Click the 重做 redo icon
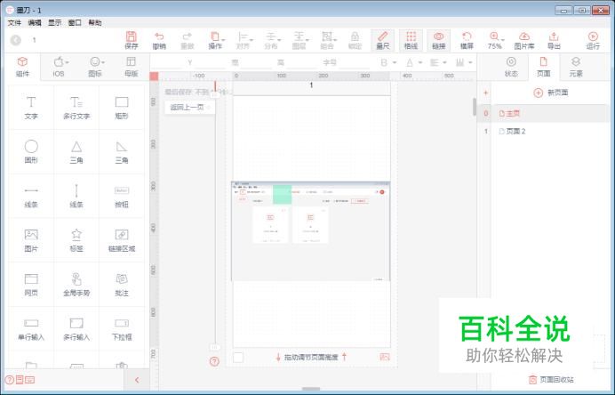This screenshot has width=615, height=395. click(188, 40)
